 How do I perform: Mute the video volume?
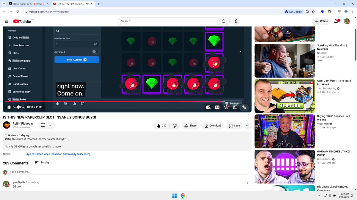[x=18, y=107]
